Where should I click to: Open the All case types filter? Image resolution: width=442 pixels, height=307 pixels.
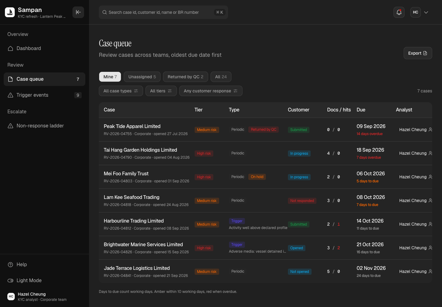[x=121, y=91]
